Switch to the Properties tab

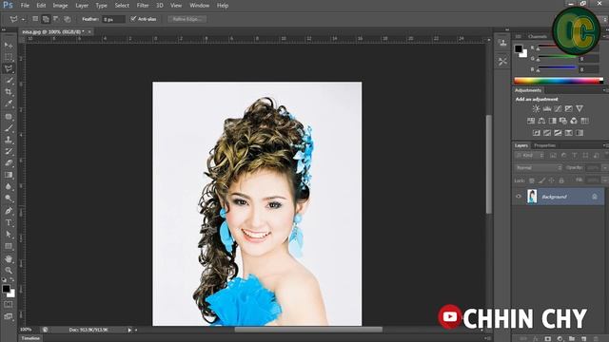click(x=545, y=145)
